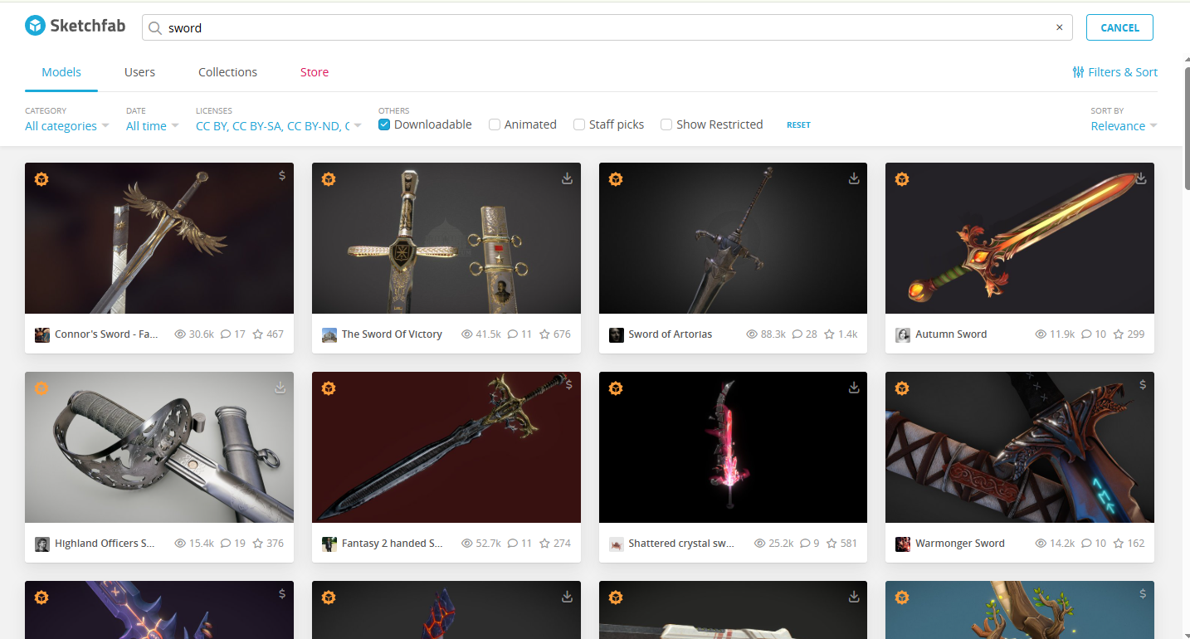Click the star icon on Sword of Artorias
Image resolution: width=1190 pixels, height=639 pixels.
pyautogui.click(x=828, y=334)
